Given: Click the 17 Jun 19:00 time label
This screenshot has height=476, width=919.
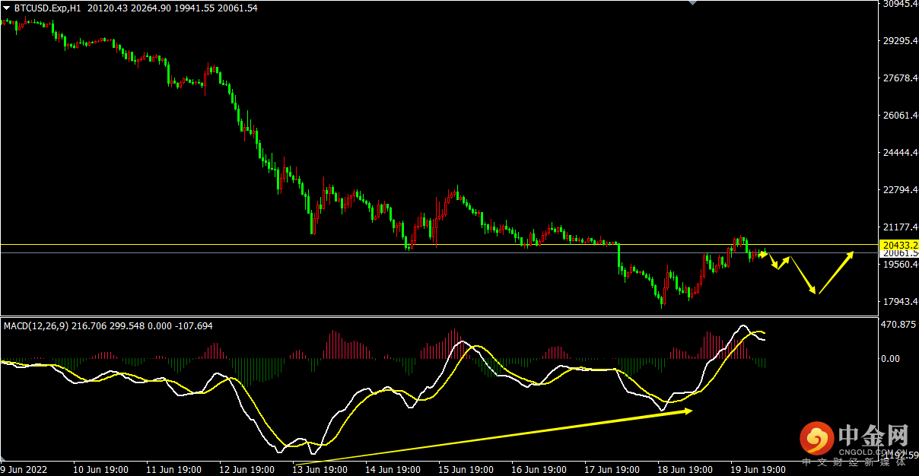Looking at the screenshot, I should [x=613, y=470].
